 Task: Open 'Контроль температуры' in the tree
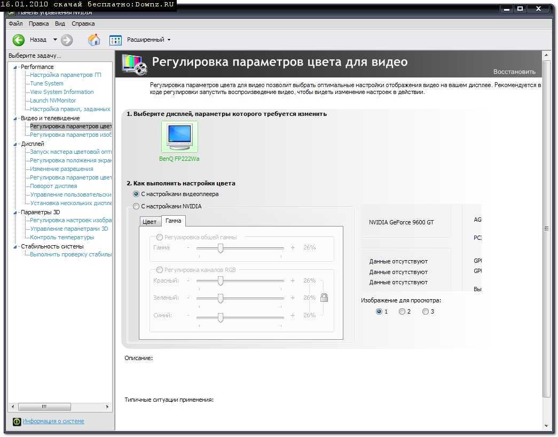pos(62,237)
